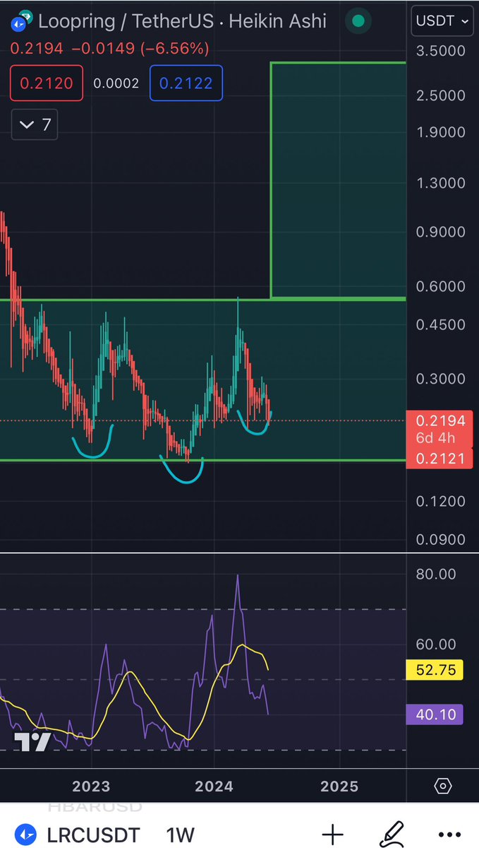Open the three-dot more menu

pyautogui.click(x=451, y=835)
